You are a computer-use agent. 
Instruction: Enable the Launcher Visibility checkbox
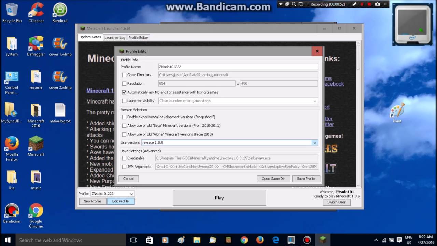tap(124, 101)
